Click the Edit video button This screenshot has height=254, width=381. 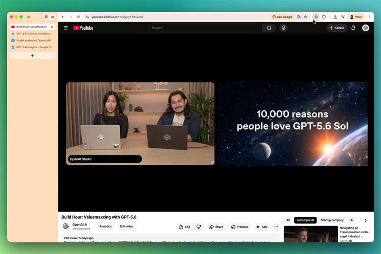pyautogui.click(x=127, y=226)
